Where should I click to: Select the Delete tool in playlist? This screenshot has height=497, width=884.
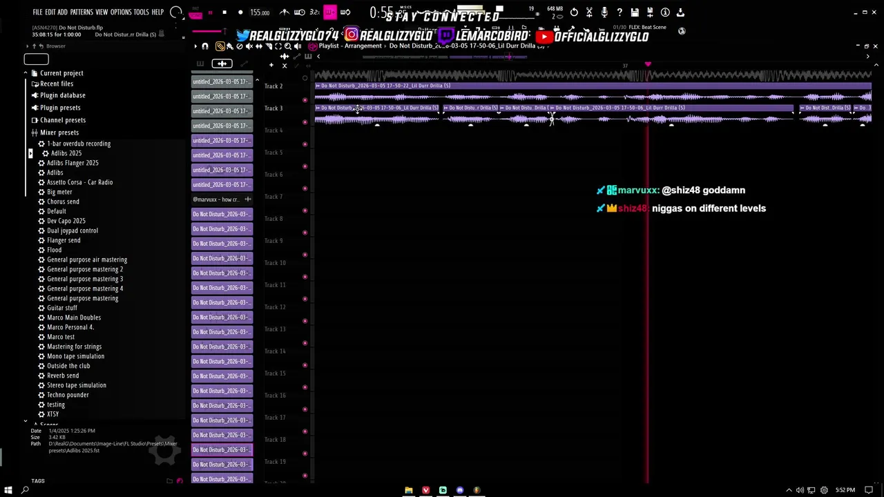click(240, 46)
